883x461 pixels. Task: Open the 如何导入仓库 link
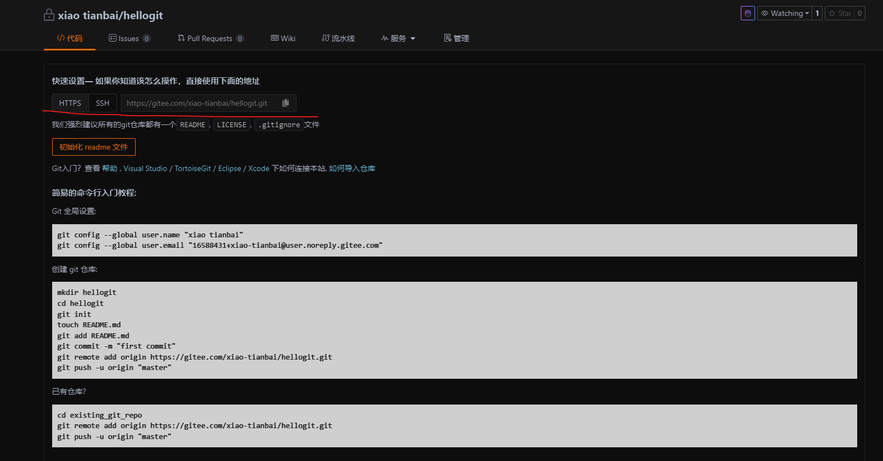tap(352, 168)
